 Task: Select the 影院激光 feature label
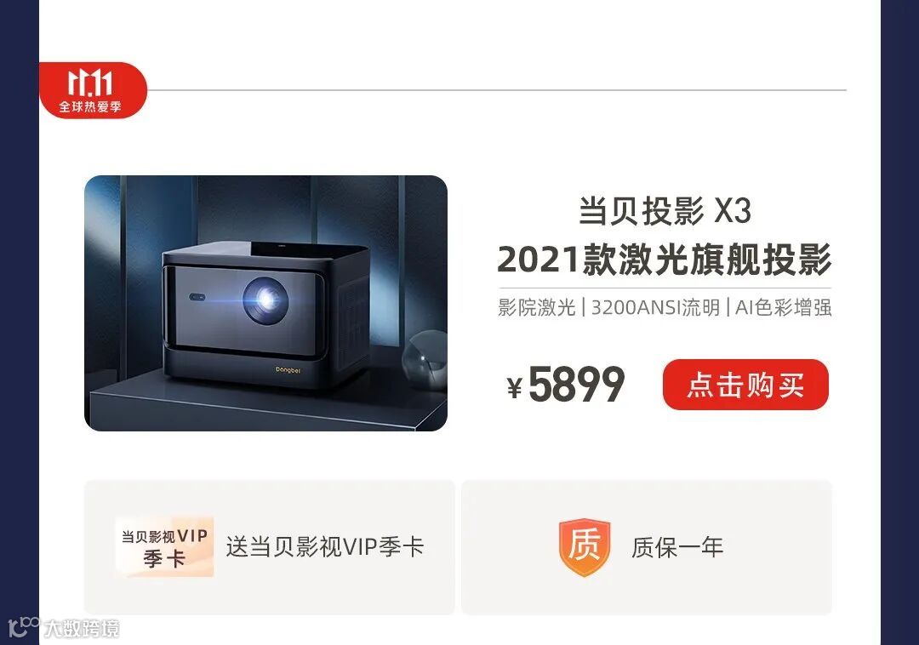coord(536,307)
